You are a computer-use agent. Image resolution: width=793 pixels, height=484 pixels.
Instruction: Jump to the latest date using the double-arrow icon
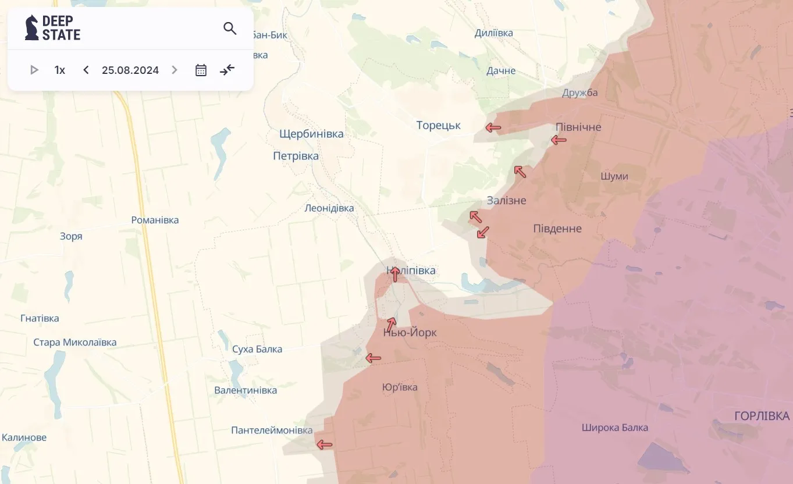coord(227,70)
